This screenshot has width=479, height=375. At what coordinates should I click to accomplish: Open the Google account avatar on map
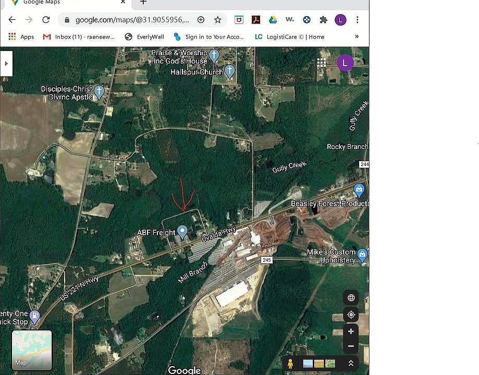click(345, 63)
